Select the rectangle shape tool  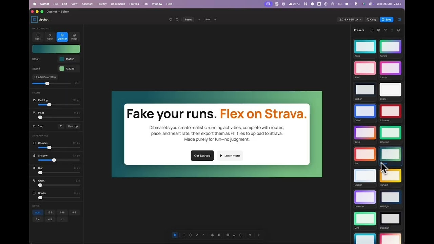[x=184, y=235]
